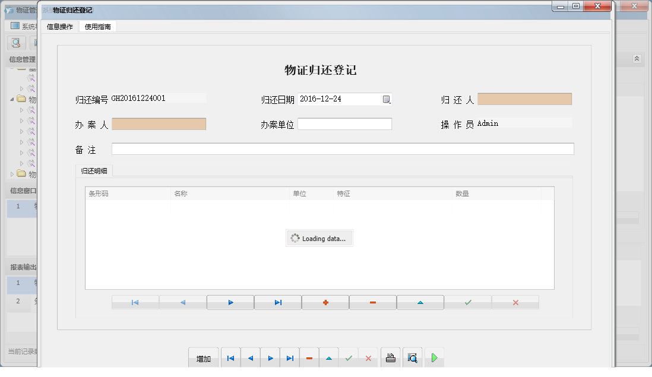Click inside the 办案单位 input field
The image size is (652, 377).
click(x=344, y=123)
